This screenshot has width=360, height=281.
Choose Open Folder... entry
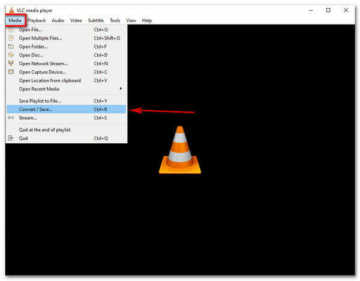click(67, 47)
